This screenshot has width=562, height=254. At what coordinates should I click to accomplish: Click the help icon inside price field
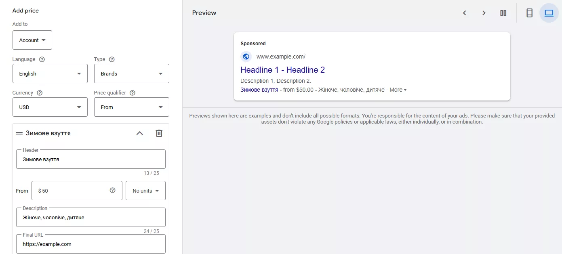pyautogui.click(x=113, y=191)
